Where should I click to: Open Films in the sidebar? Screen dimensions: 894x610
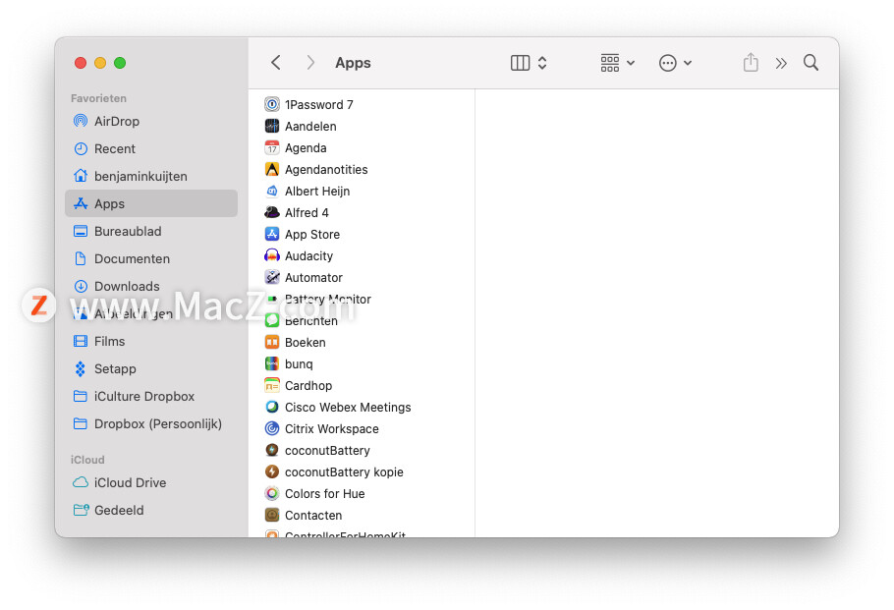point(151,341)
